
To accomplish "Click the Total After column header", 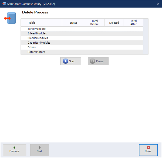I will 133,22.
